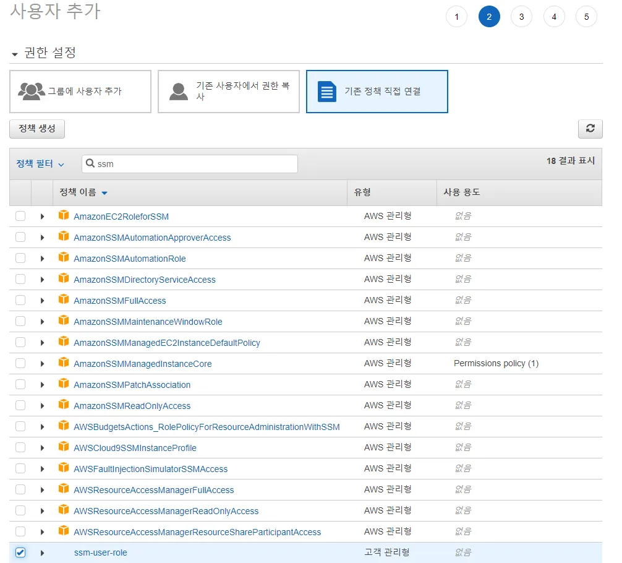Viewport: 622px width, 563px height.
Task: Click the single user silhouette icon
Action: (179, 92)
